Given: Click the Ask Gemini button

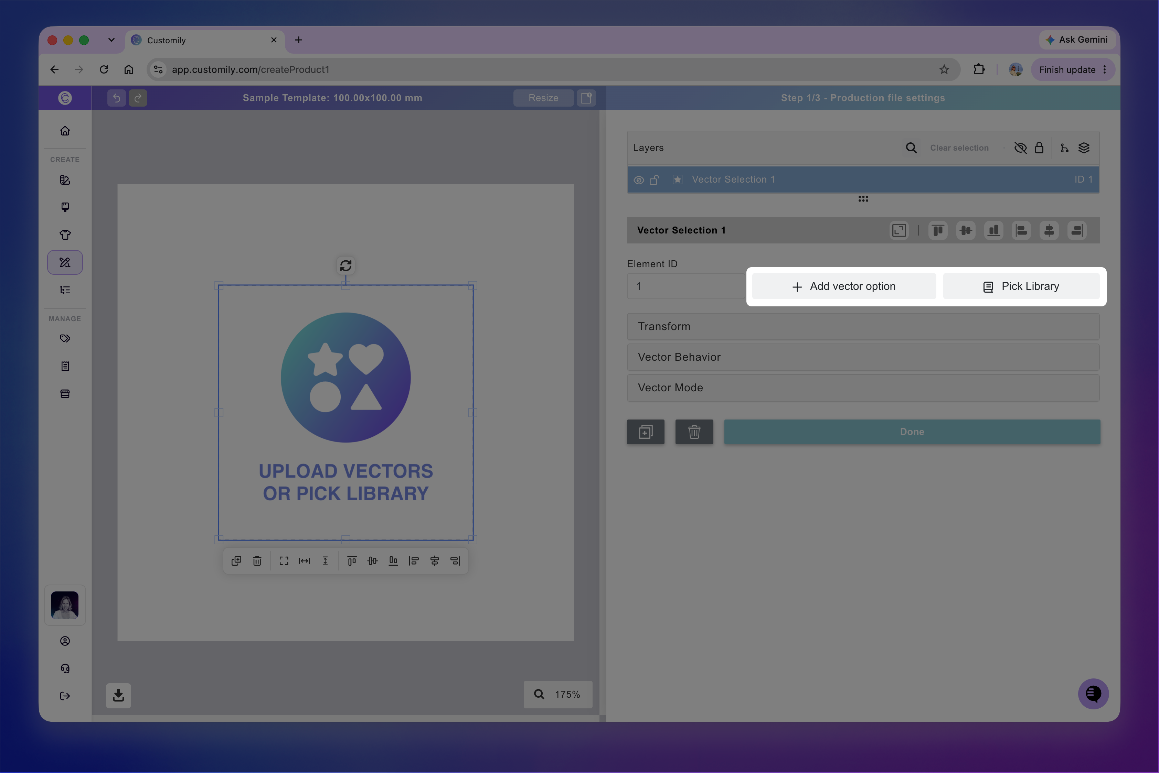Looking at the screenshot, I should coord(1077,40).
